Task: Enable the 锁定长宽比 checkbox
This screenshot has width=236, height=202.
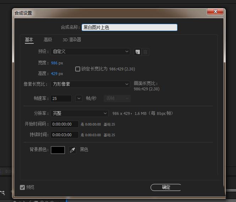Action: [78, 69]
